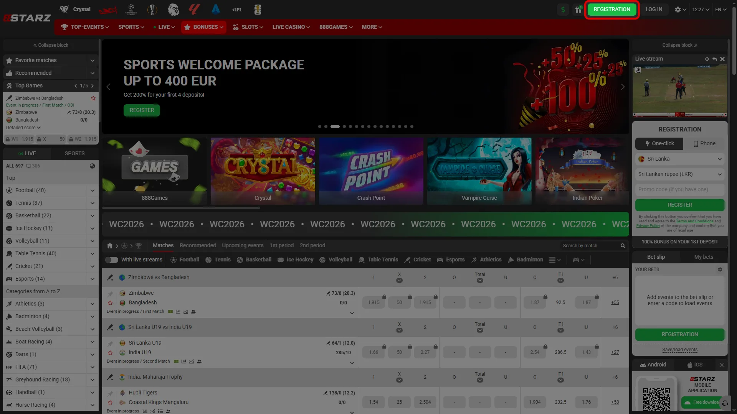Go to previous banner slide arrow
737x414 pixels.
(108, 87)
